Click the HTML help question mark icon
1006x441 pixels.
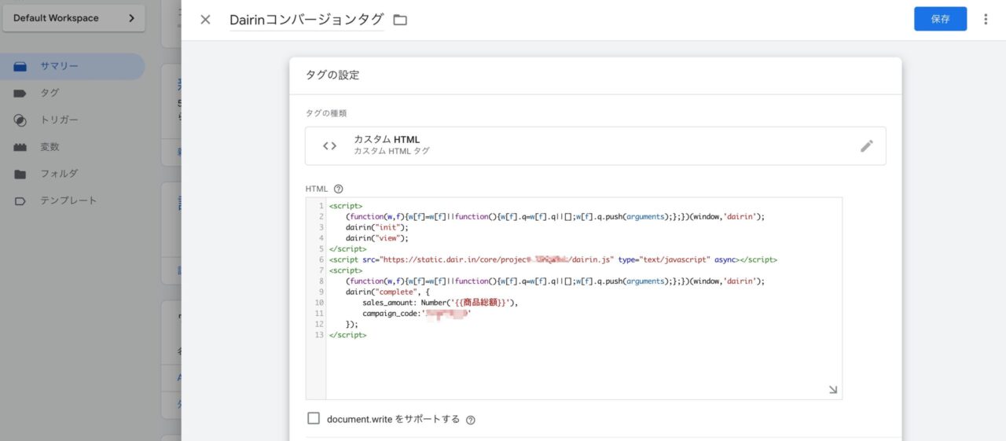pyautogui.click(x=339, y=189)
